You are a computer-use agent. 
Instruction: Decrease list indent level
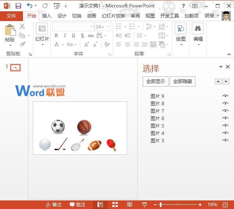click(x=119, y=35)
